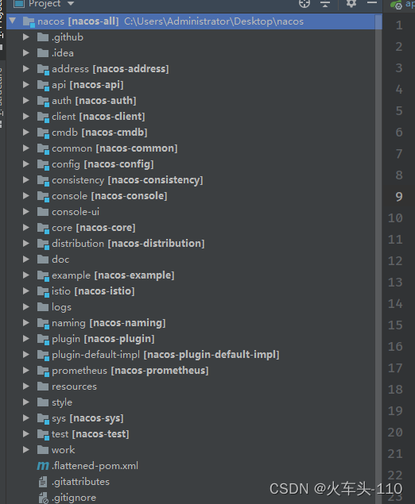Select the doc folder icon
415x504 pixels.
pyautogui.click(x=43, y=259)
